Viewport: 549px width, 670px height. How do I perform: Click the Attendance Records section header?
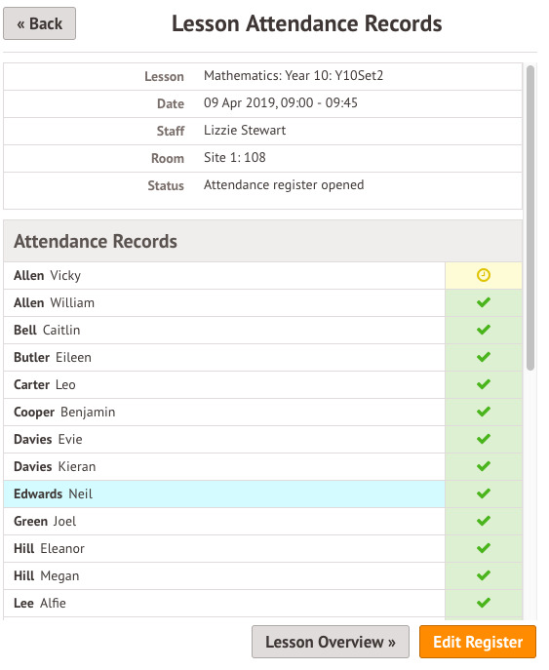tap(262, 242)
